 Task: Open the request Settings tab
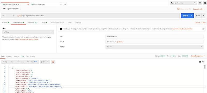(x=78, y=23)
